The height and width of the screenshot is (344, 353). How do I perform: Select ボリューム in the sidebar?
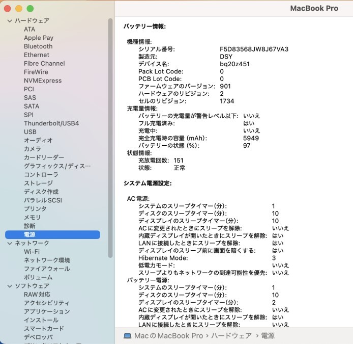[38, 277]
